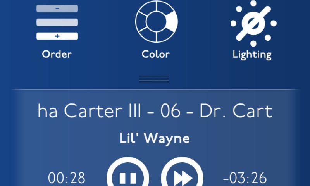Screen dimensions: 310x186
Task: Click the scrolling song title text
Action: [155, 111]
